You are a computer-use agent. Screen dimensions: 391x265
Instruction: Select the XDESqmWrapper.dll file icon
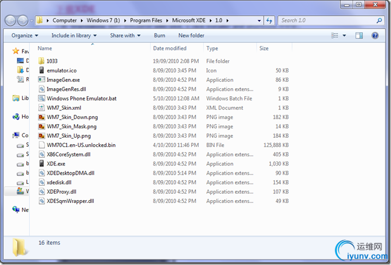(42, 201)
